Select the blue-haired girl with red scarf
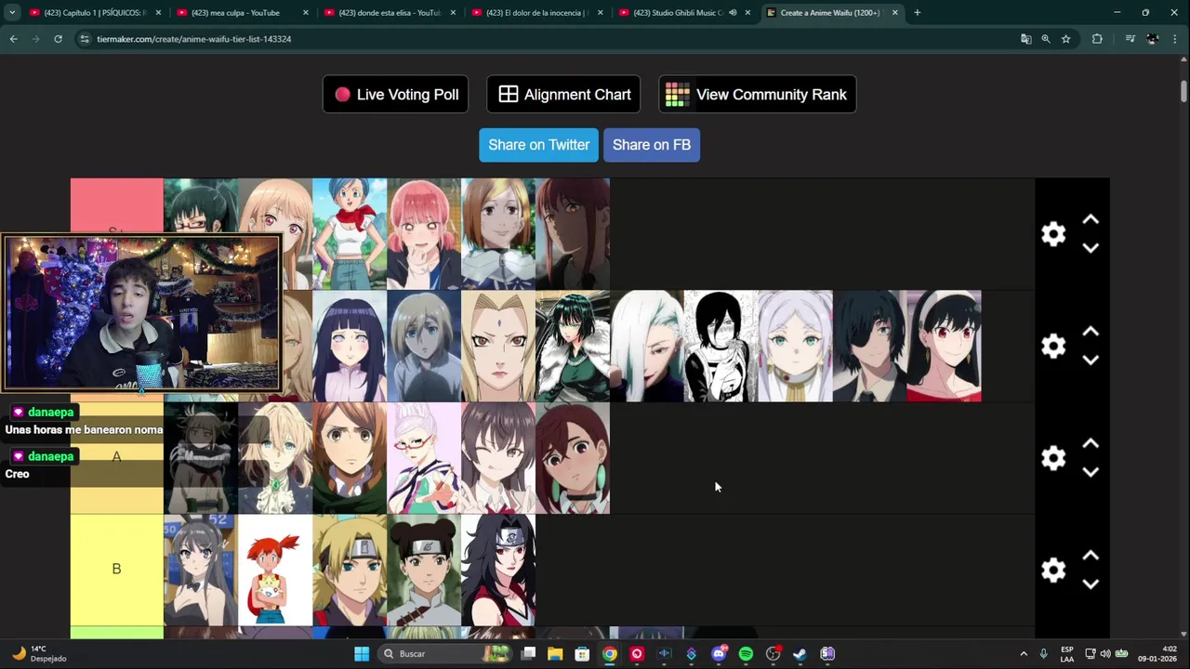The image size is (1190, 669). pyautogui.click(x=350, y=234)
